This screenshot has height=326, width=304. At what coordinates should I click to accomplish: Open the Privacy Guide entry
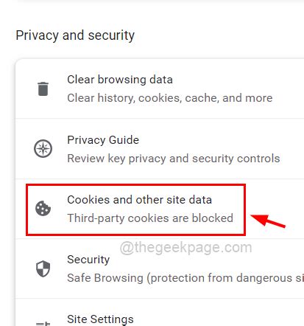(160, 149)
